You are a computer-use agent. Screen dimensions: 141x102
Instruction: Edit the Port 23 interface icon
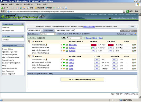point(61,63)
